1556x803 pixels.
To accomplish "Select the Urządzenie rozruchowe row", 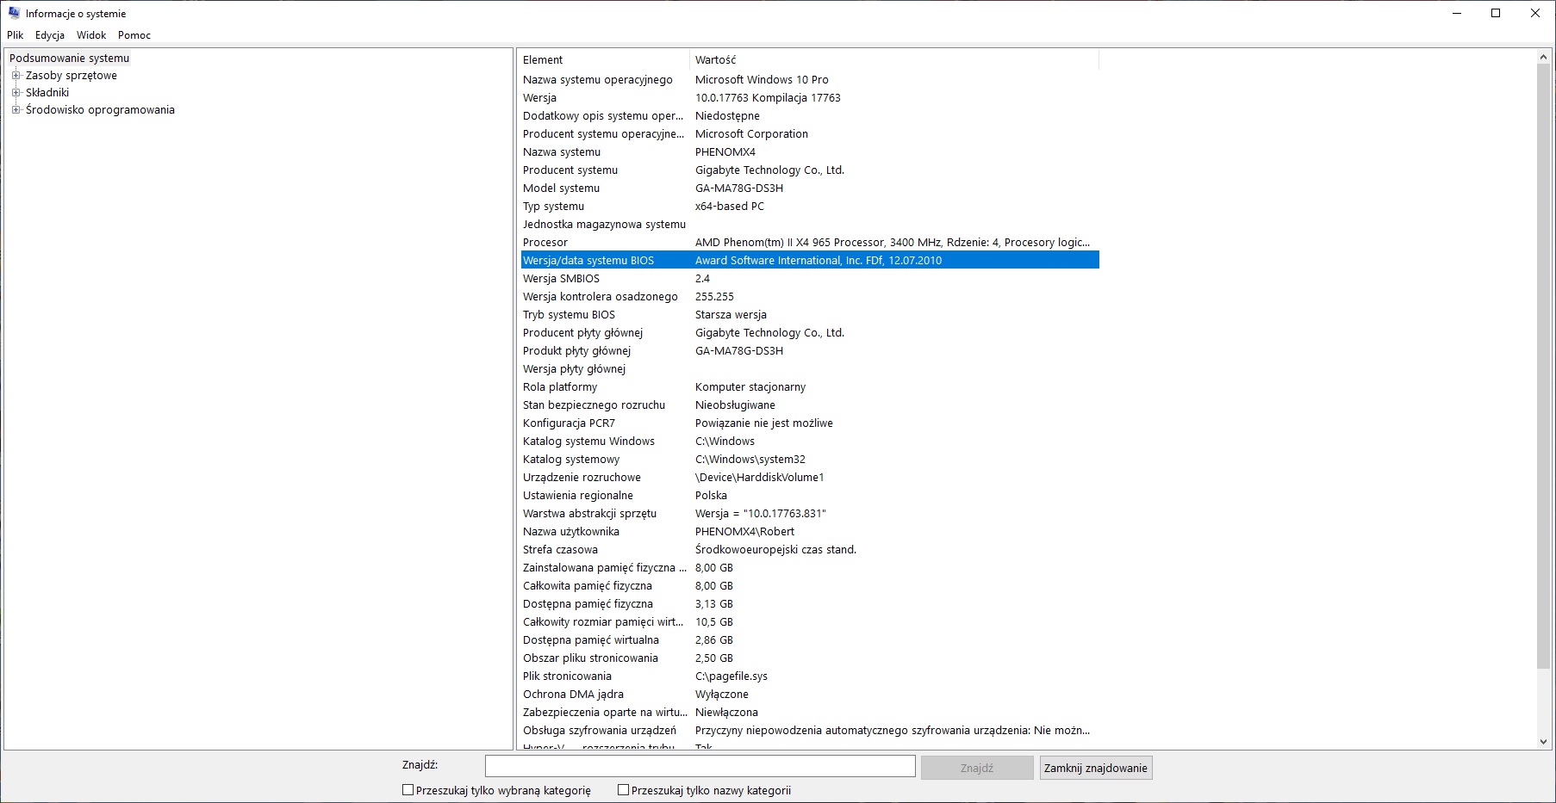I will tap(810, 478).
